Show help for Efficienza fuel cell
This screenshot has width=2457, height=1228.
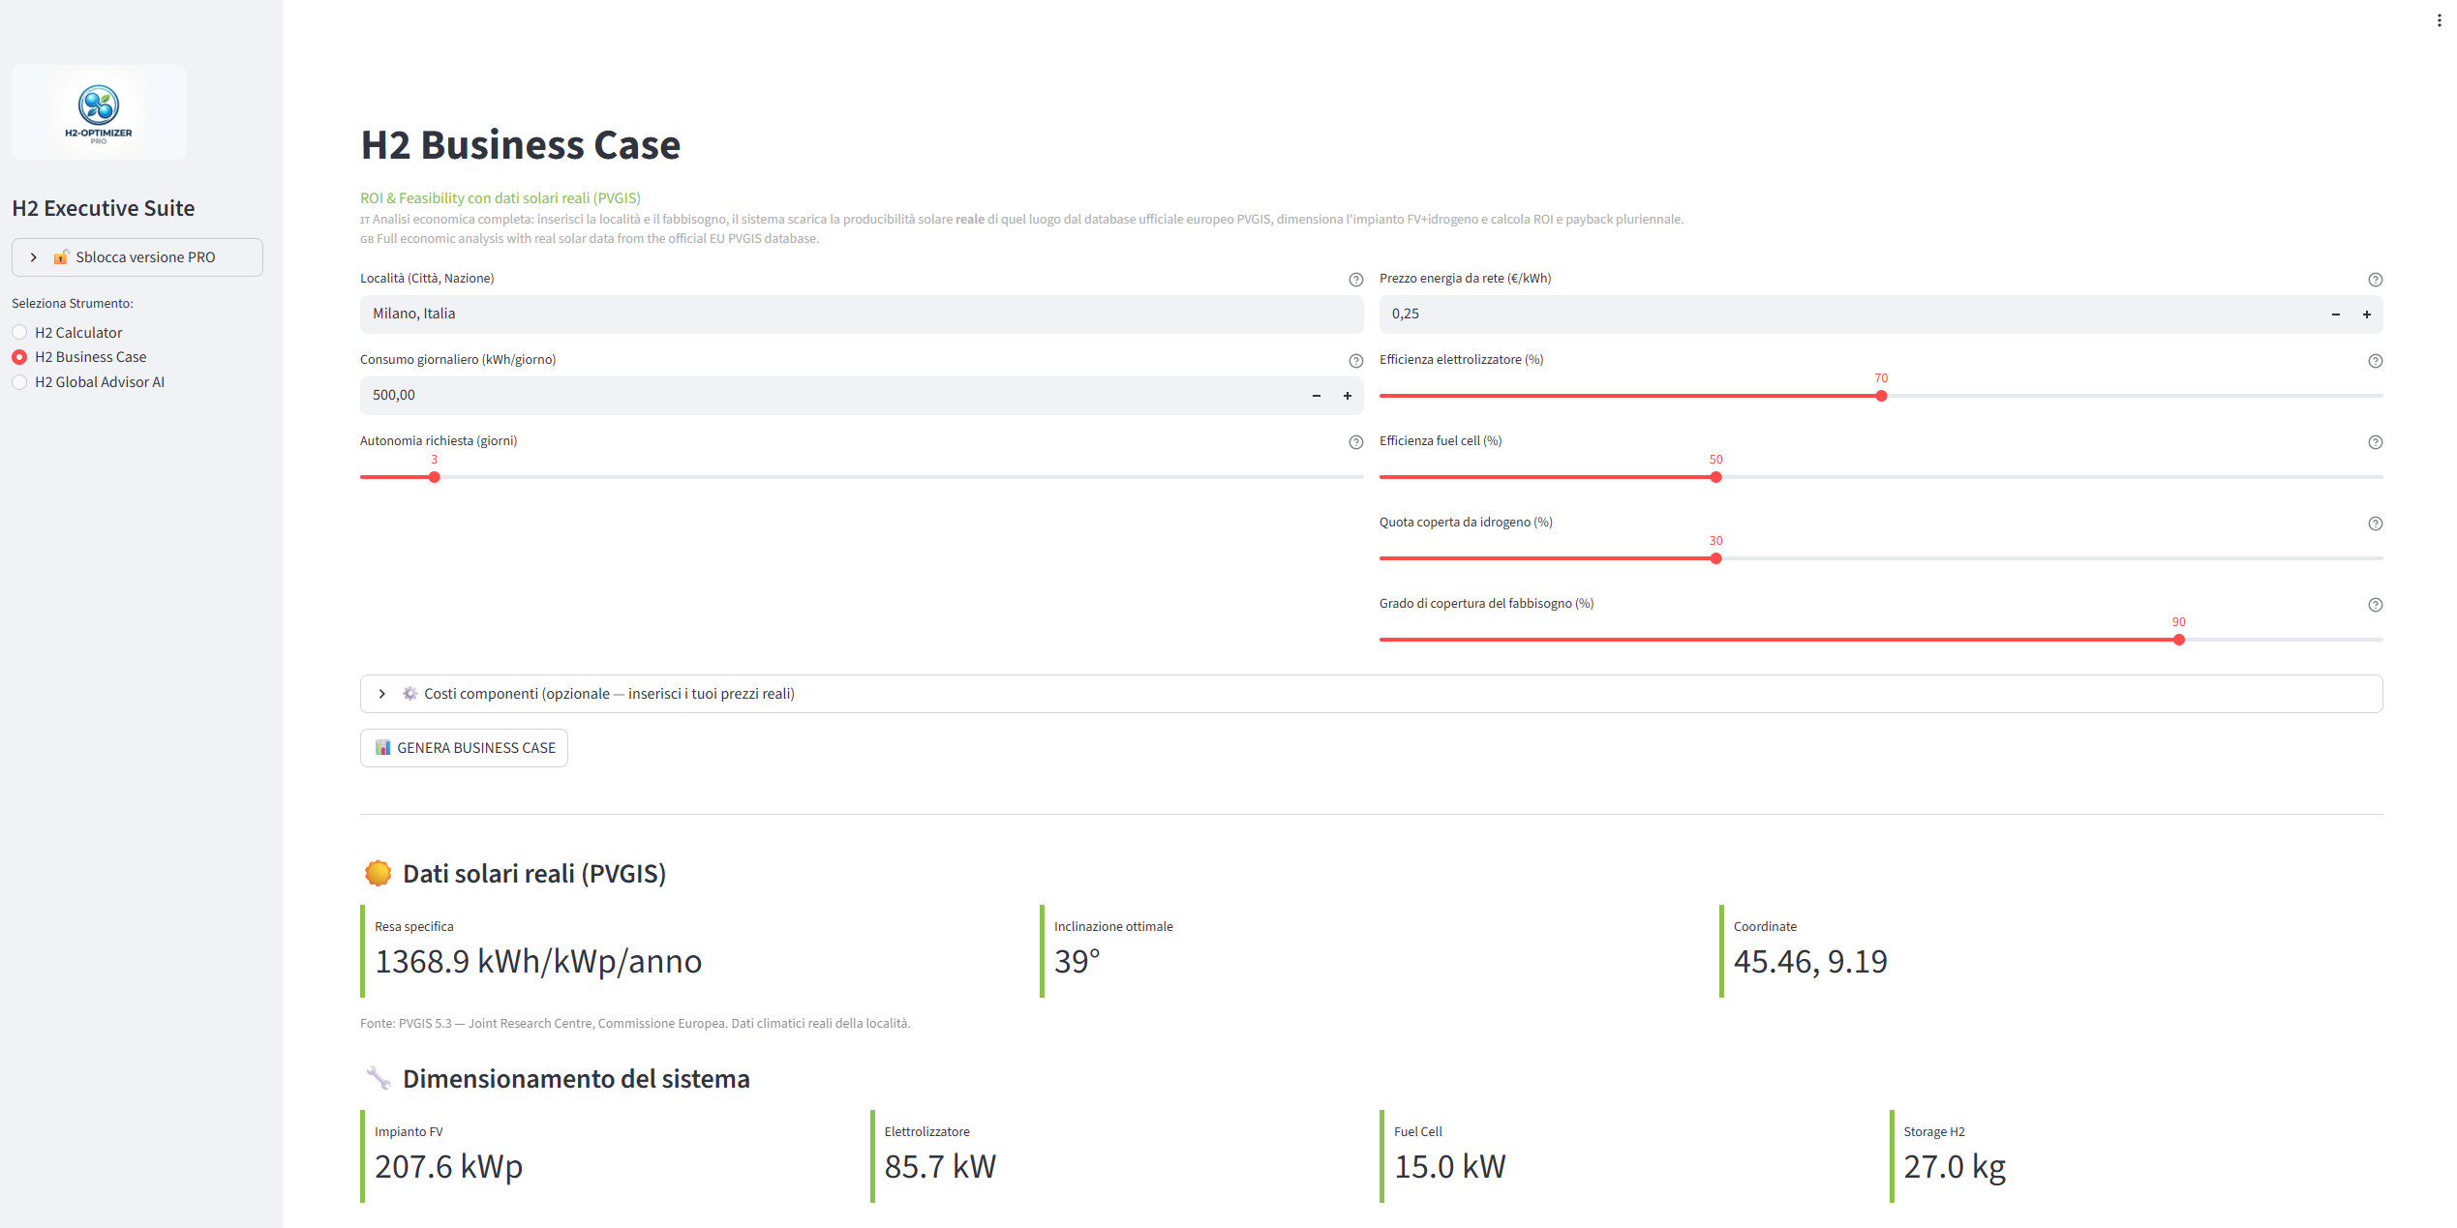2375,442
